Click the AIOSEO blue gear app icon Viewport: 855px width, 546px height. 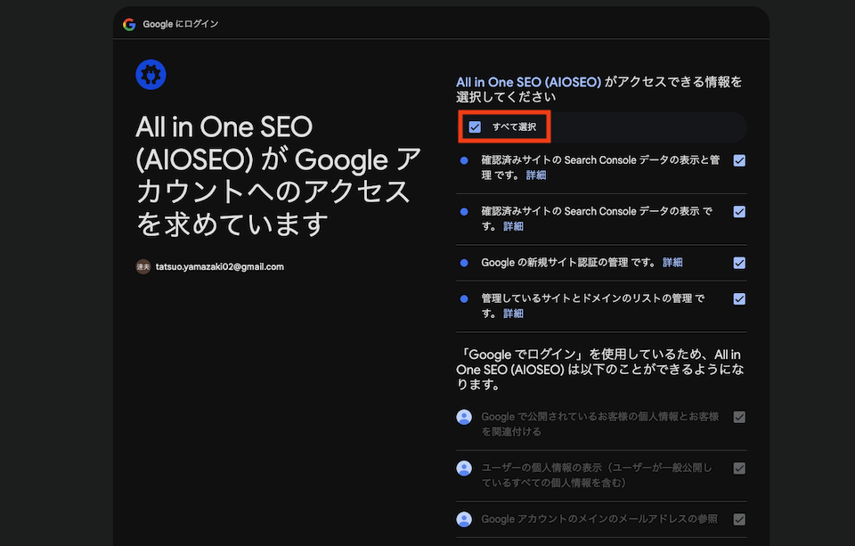[x=151, y=75]
